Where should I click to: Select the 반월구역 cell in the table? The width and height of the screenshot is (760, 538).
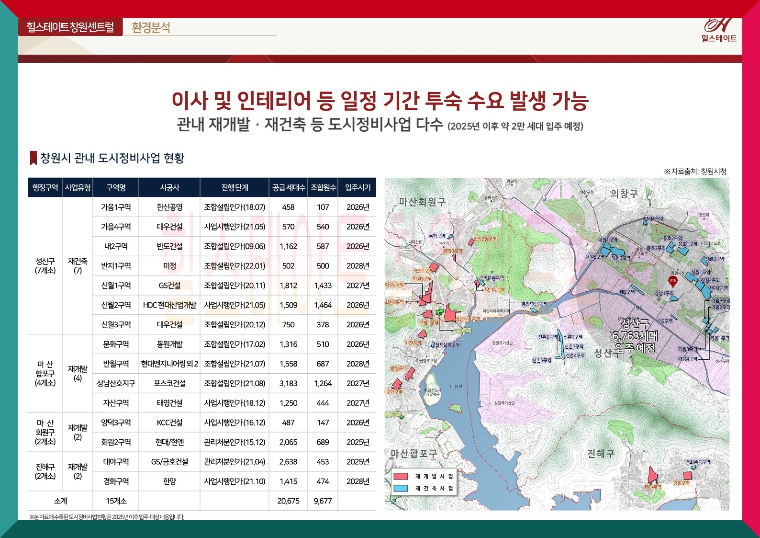click(116, 364)
